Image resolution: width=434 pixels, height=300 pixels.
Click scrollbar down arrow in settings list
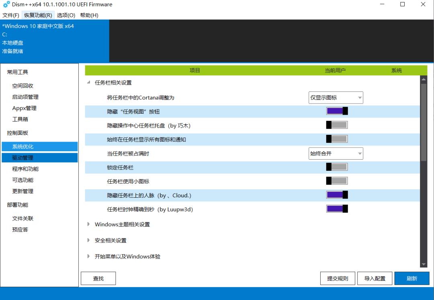click(424, 264)
